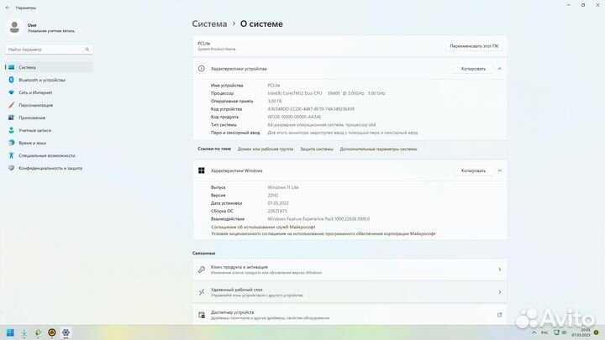Open the Windows Start menu
Screen dimensions: 605x340
(x=12, y=332)
